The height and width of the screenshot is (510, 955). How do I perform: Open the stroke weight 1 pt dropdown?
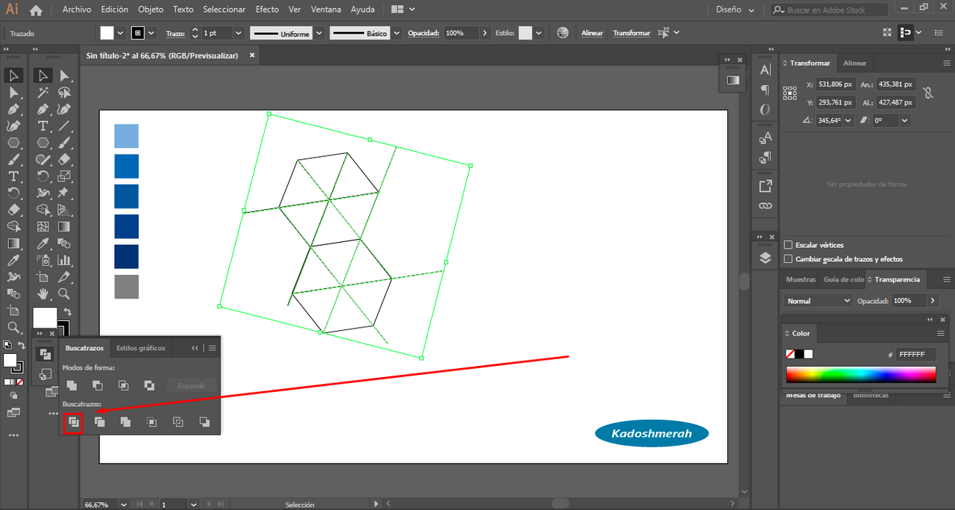[239, 33]
